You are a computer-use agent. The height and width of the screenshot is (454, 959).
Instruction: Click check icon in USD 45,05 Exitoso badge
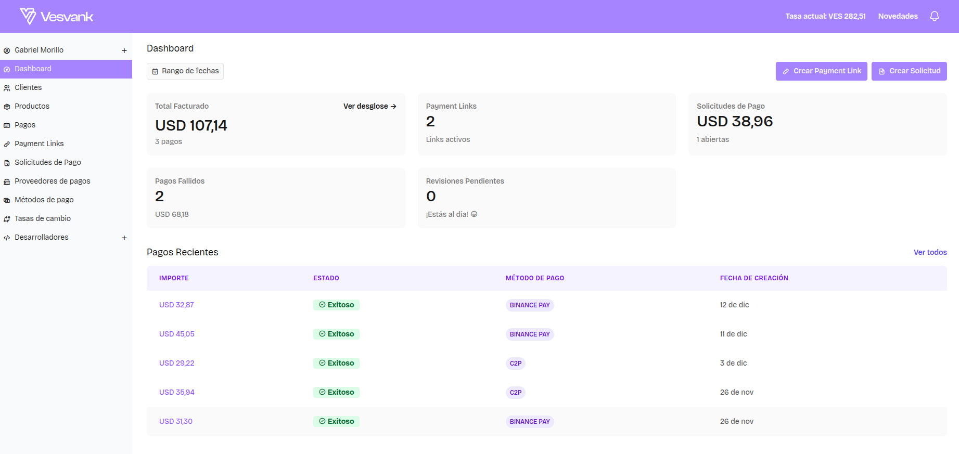click(x=322, y=334)
